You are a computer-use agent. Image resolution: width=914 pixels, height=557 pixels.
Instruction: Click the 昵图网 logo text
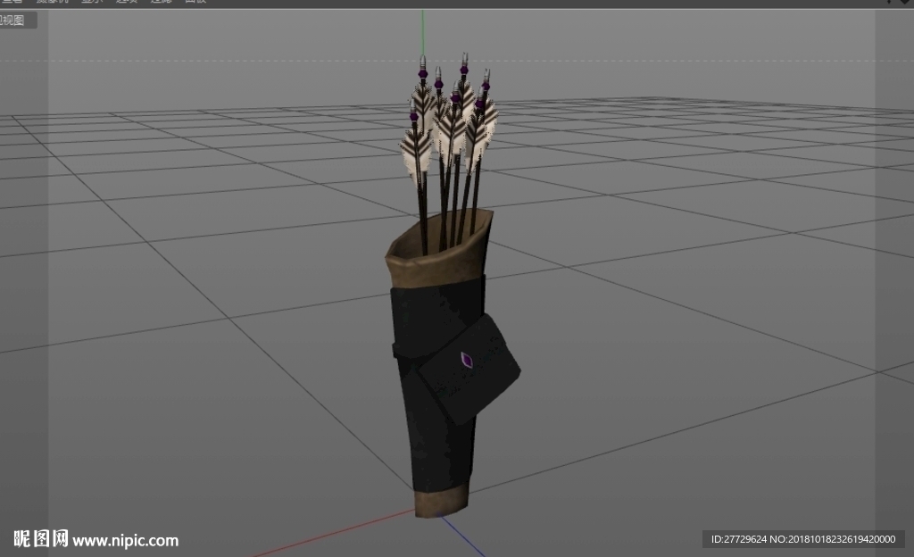click(x=41, y=538)
